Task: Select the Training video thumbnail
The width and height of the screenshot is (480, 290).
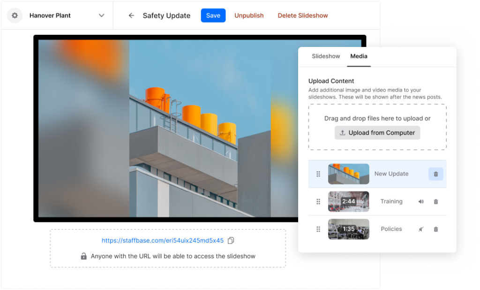Action: coord(348,202)
